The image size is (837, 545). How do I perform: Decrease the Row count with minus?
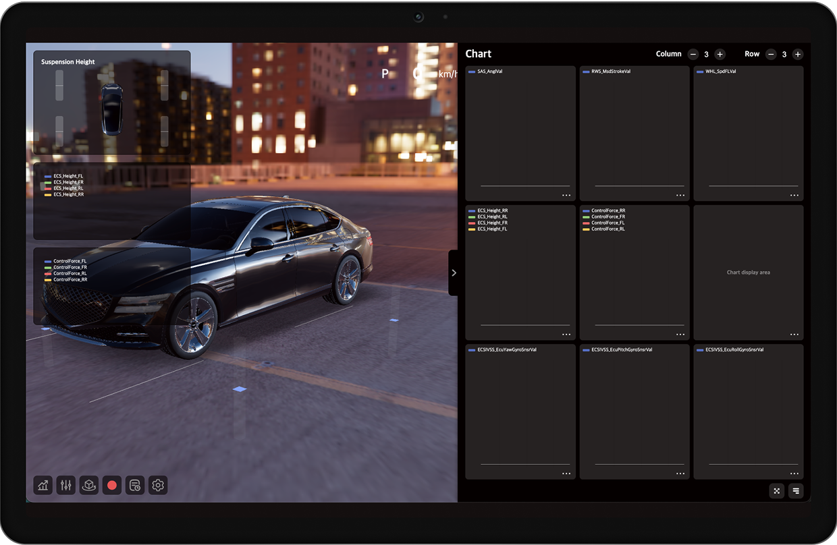tap(771, 54)
